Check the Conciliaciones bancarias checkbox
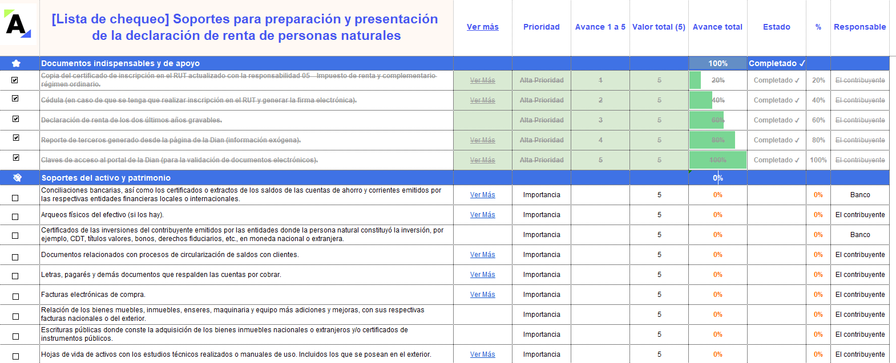 point(15,198)
